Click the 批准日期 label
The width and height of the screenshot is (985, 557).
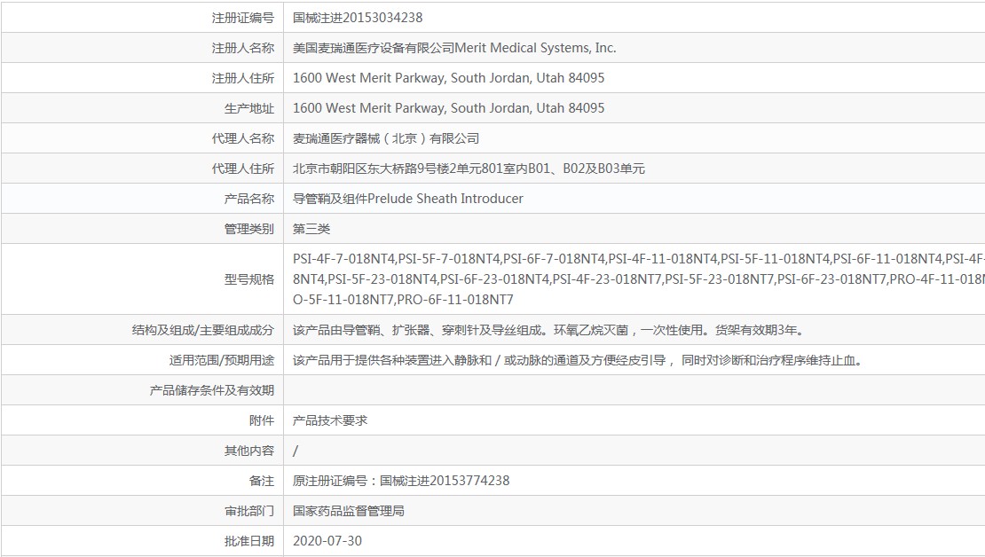pyautogui.click(x=249, y=541)
